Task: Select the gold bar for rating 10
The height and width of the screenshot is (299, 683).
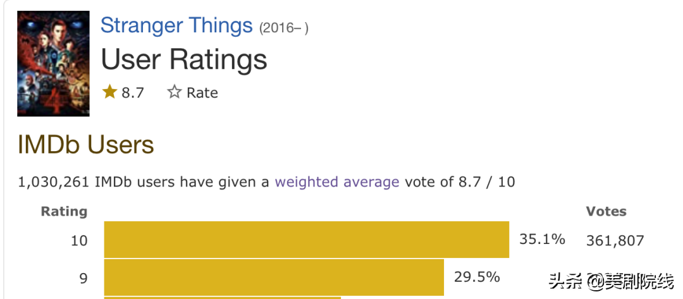Action: point(306,240)
